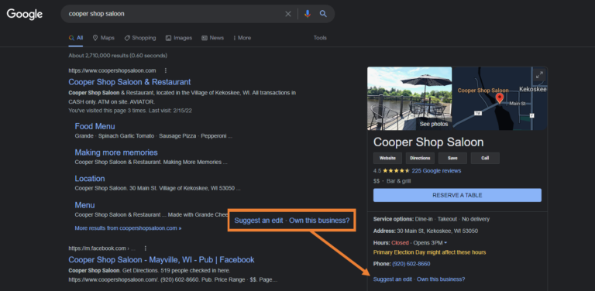
Task: Switch to the News tab
Action: pos(212,38)
